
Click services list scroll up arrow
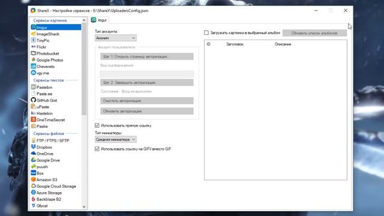84,20
